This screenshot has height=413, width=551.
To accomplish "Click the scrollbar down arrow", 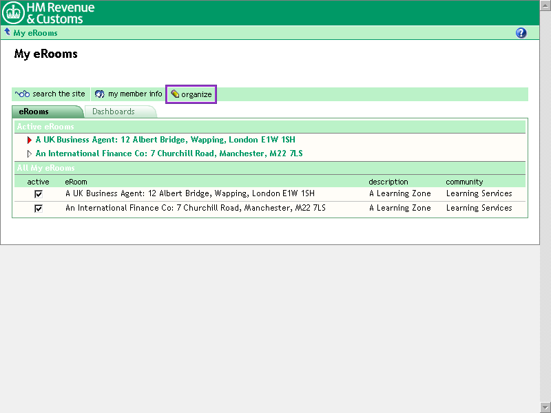I will tap(545, 407).
